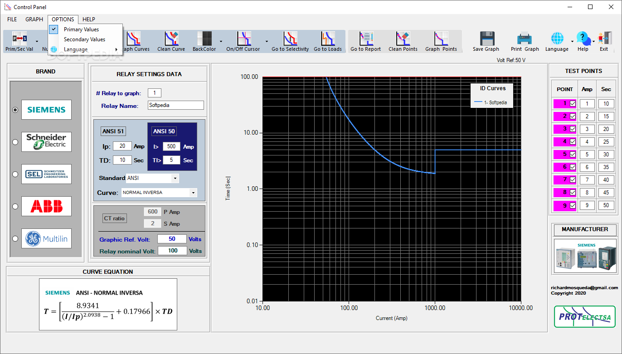The image size is (622, 354).
Task: Expand the Language toolbar dropdown arrow
Action: click(572, 41)
